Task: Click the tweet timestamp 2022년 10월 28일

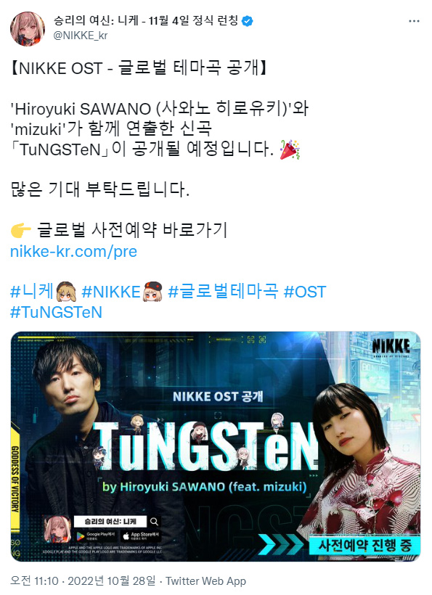Action: [x=112, y=580]
